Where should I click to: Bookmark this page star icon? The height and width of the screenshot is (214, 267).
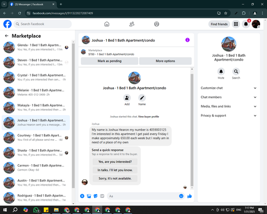pos(225,13)
